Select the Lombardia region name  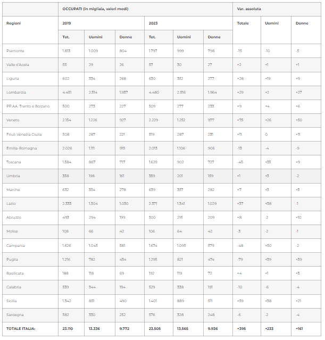(x=16, y=93)
